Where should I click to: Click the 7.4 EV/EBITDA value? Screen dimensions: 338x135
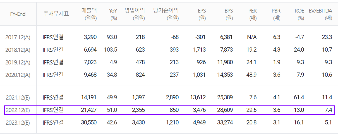coord(329,110)
